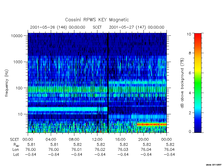Click the 1000 label on frequency axis

[x=18, y=62]
